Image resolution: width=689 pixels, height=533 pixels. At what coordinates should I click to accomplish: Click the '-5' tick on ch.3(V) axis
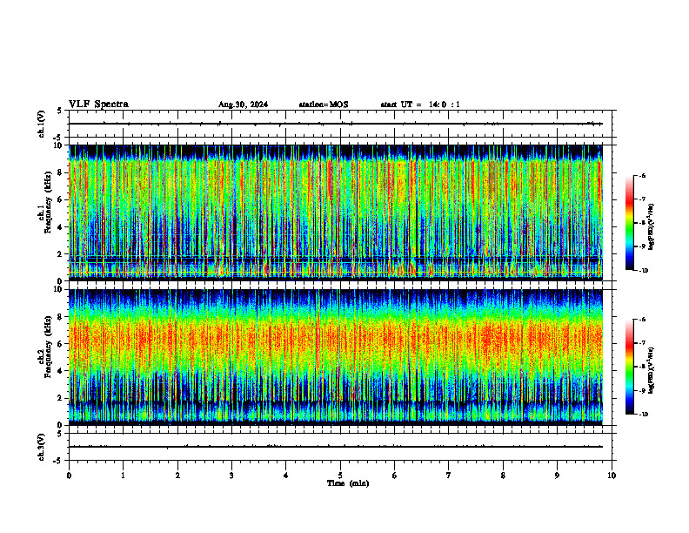57,461
